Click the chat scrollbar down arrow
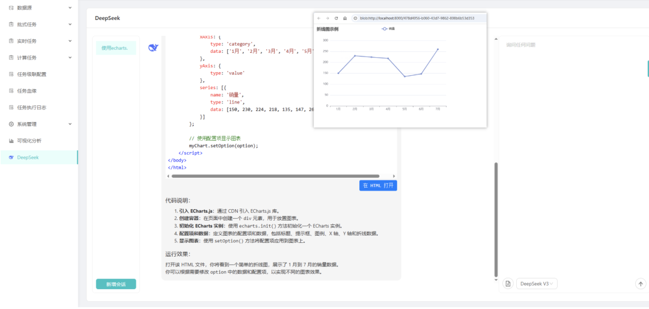This screenshot has width=649, height=309. coord(496,280)
